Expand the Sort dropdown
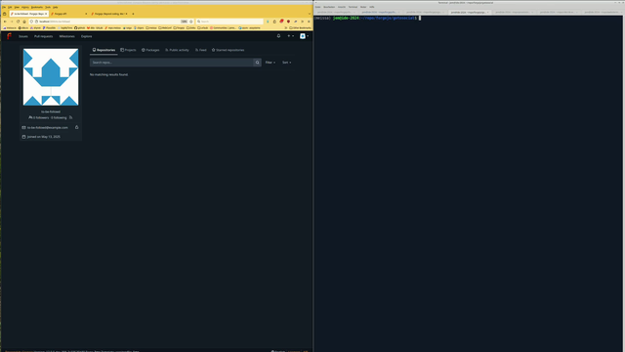 point(286,63)
